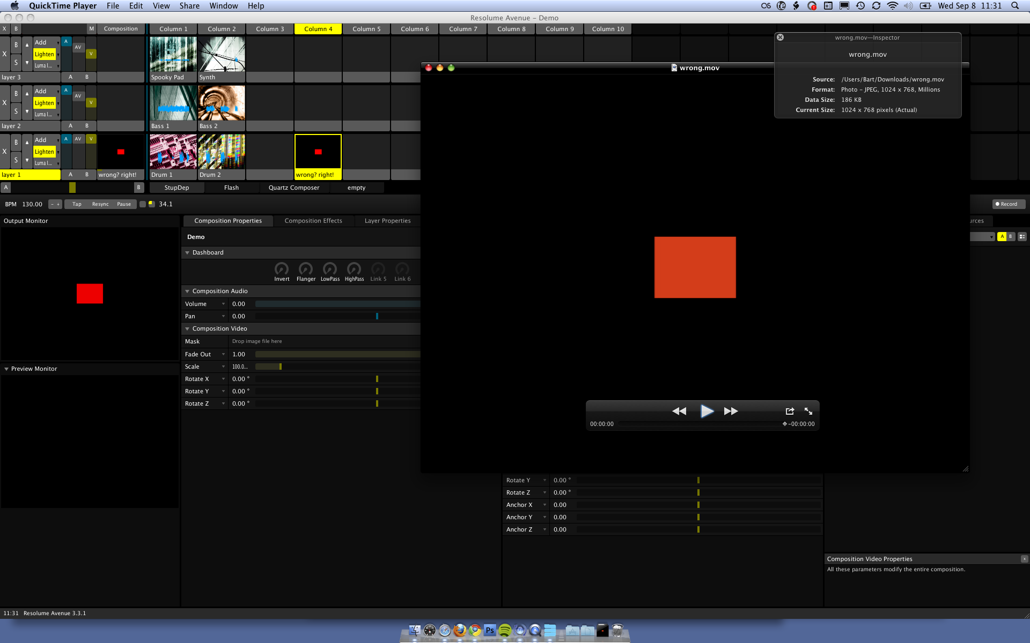This screenshot has width=1030, height=643.
Task: Bypass layer 3 with B toggle
Action: (16, 45)
